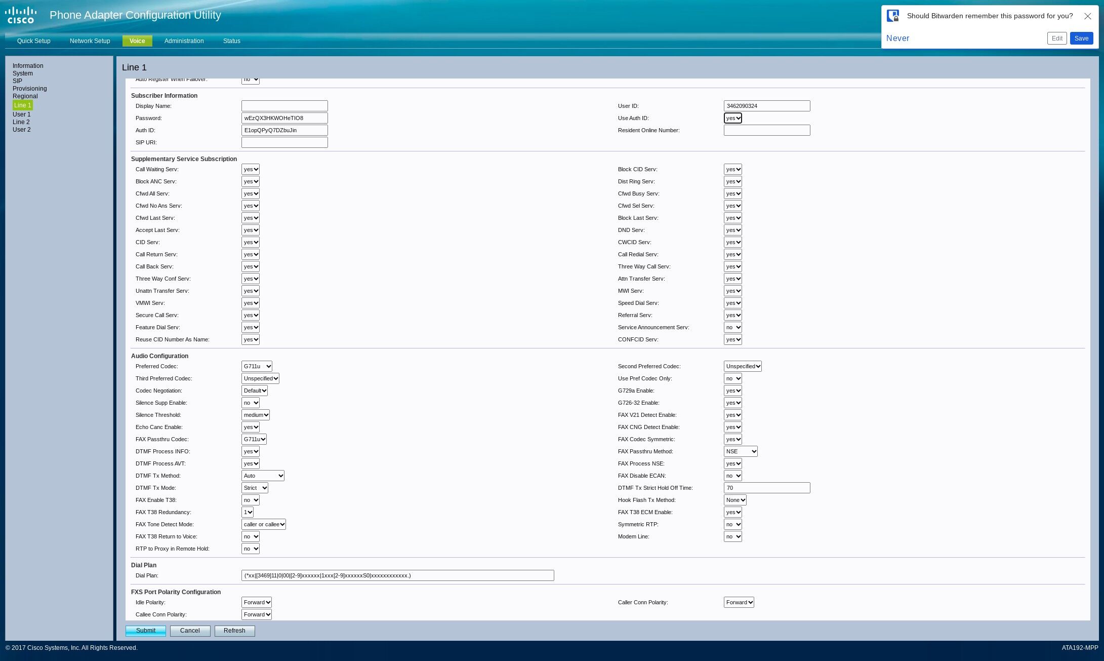Expand the FAX Passthru Method dropdown
The height and width of the screenshot is (661, 1104).
(x=741, y=451)
